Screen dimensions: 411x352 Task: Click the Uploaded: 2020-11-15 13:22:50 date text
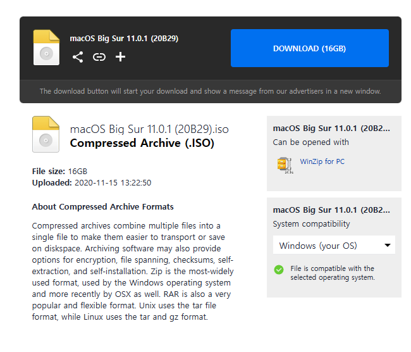click(x=92, y=183)
